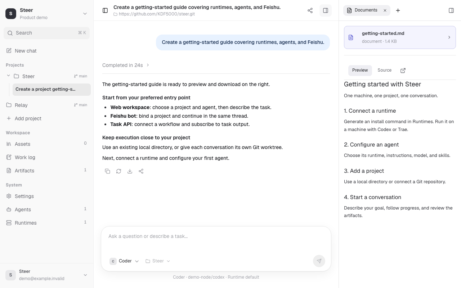Copy the assistant response
The width and height of the screenshot is (461, 288).
coord(107,171)
